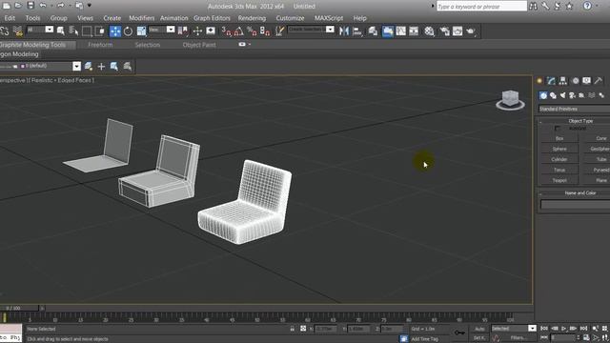Screen dimensions: 610x343
Task: Click Add Selection to Current Layer icon
Action: 101,67
